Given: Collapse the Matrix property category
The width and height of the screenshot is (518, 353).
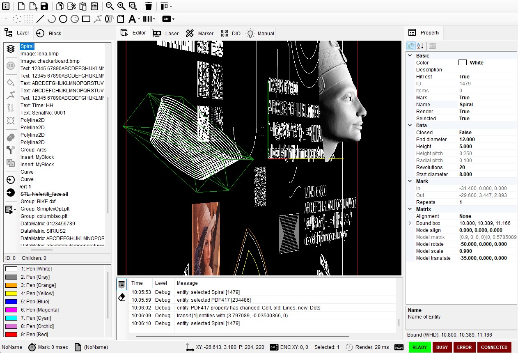Looking at the screenshot, I should (410, 209).
